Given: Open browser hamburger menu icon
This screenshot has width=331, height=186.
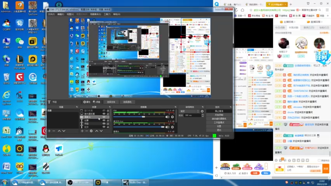Looking at the screenshot, I should 327,10.
